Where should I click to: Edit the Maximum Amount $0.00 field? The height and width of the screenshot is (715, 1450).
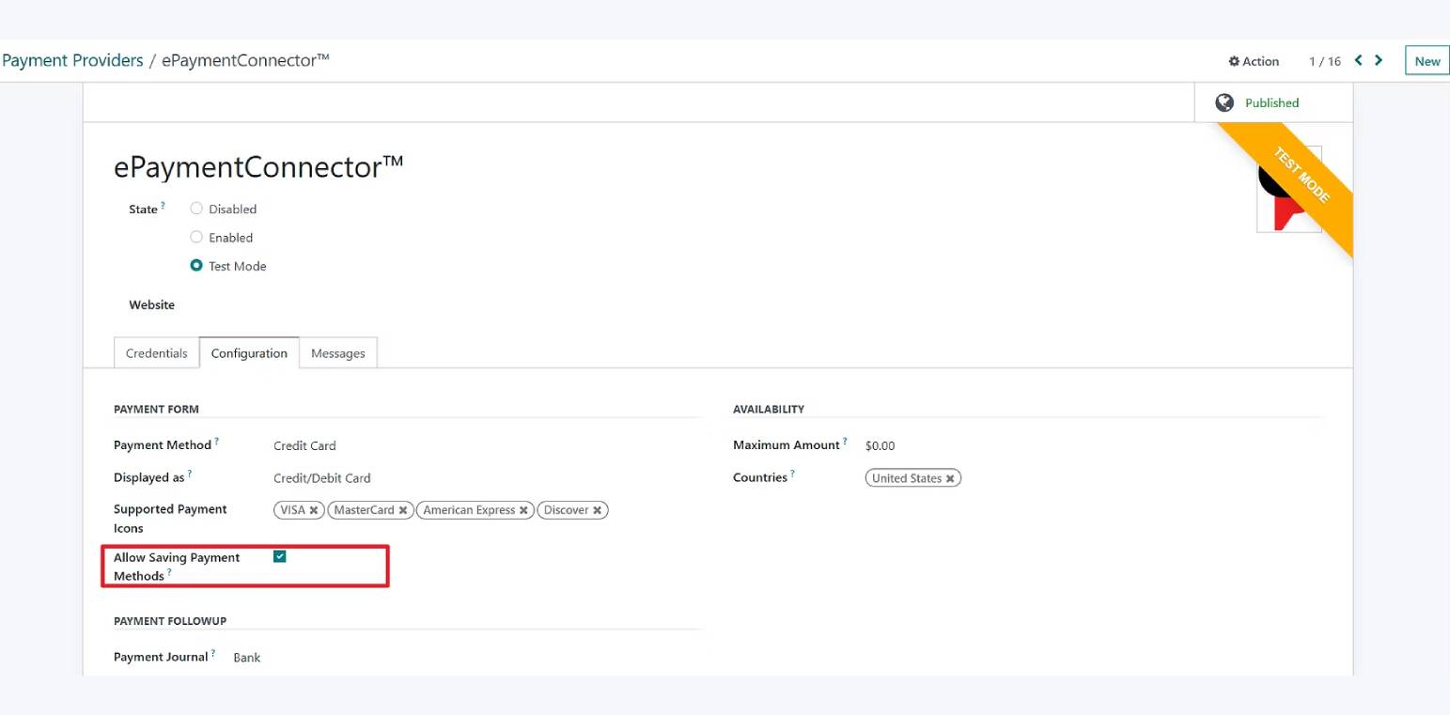(x=881, y=445)
